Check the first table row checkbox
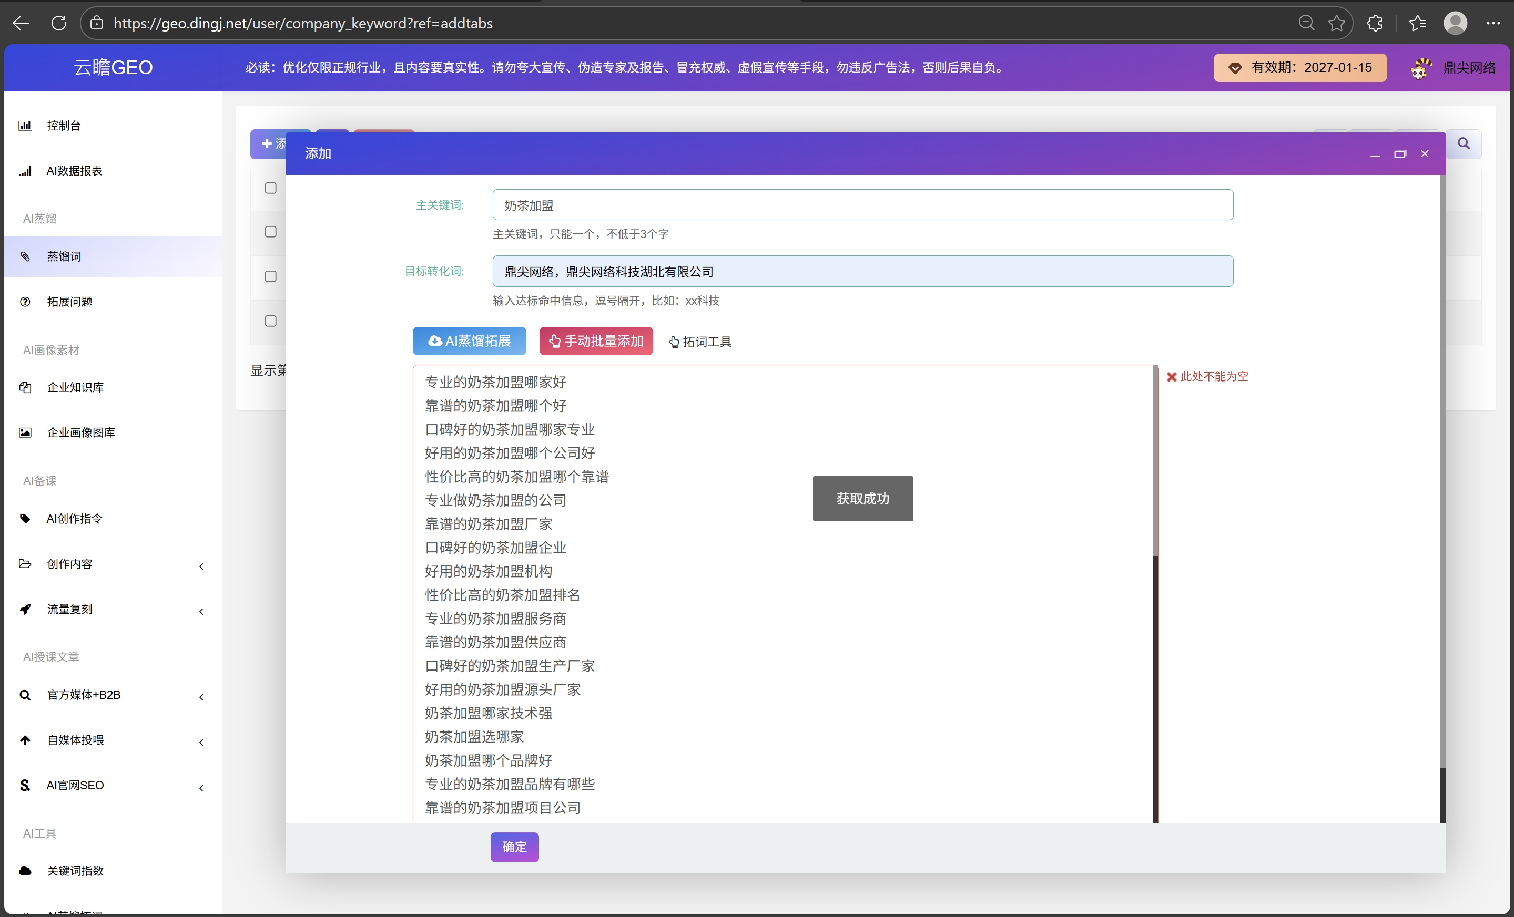Screen dimensions: 1514x917 click(x=270, y=188)
